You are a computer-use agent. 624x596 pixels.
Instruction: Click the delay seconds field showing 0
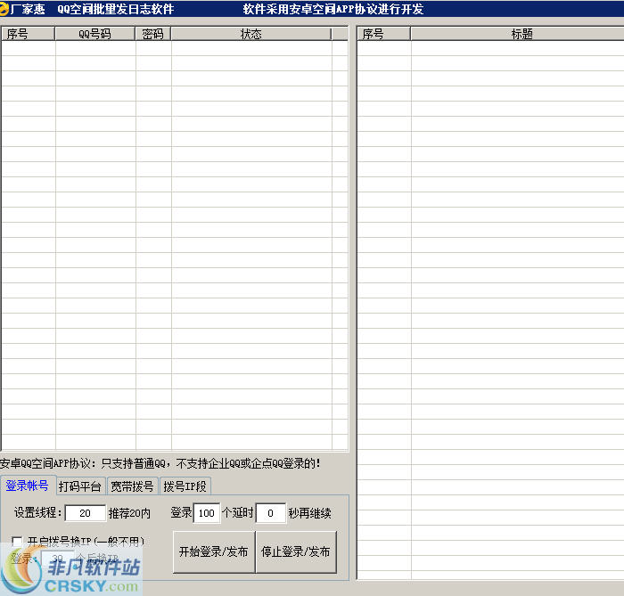(x=271, y=513)
